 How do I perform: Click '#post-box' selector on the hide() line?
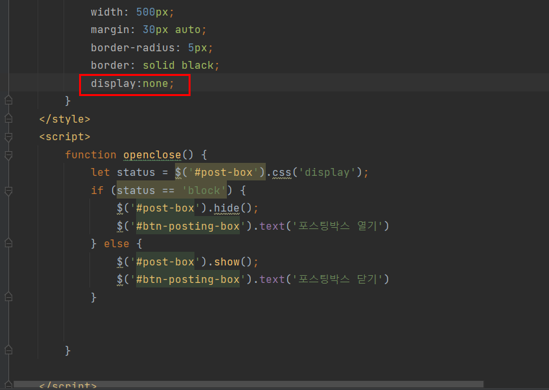[165, 208]
